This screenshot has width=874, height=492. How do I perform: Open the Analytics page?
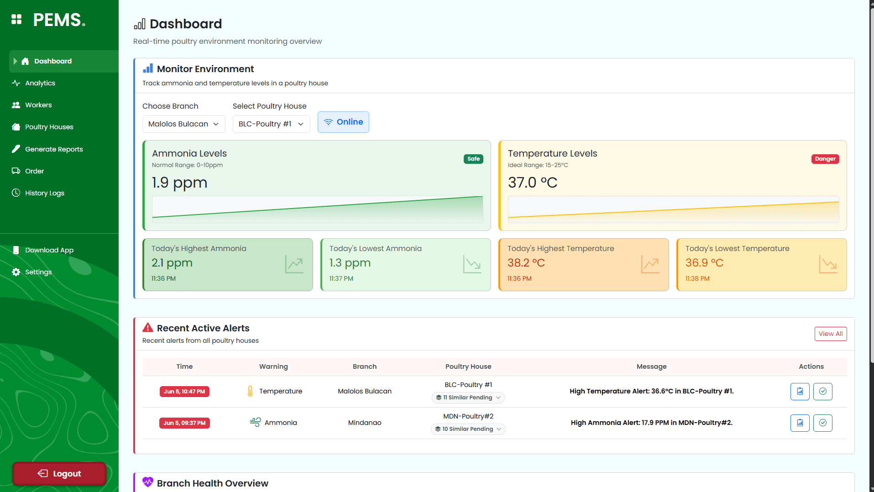40,83
